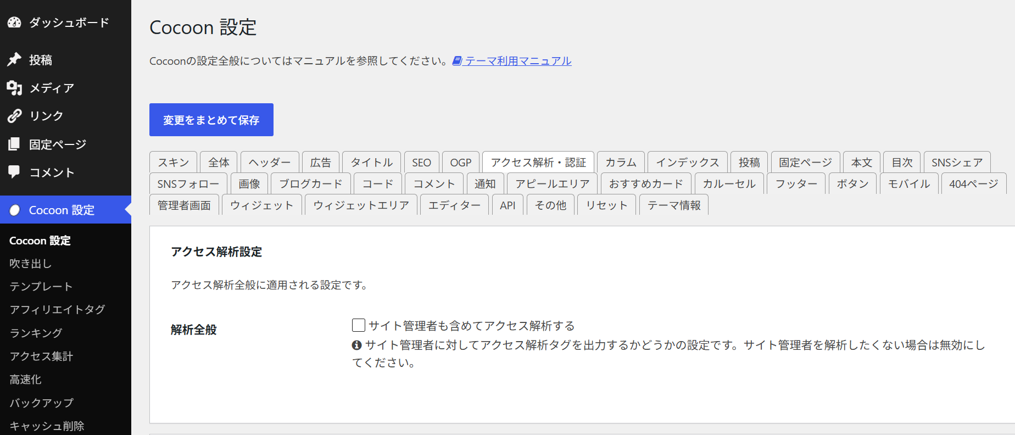Image resolution: width=1015 pixels, height=435 pixels.
Task: Switch to the タイトル tab
Action: [x=372, y=162]
